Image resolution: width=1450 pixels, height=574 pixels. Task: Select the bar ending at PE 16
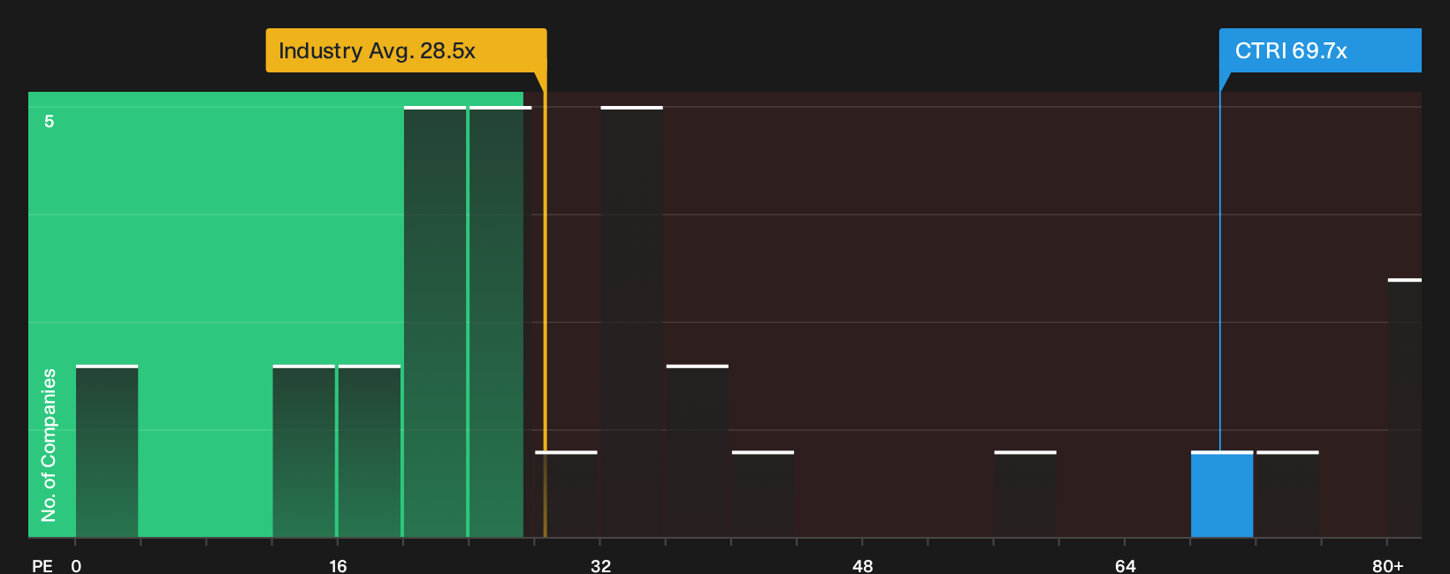point(304,451)
